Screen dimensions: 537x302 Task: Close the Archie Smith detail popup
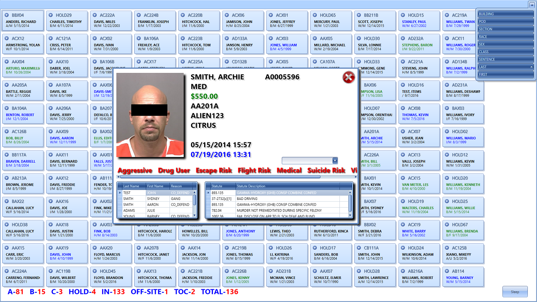[x=348, y=78]
